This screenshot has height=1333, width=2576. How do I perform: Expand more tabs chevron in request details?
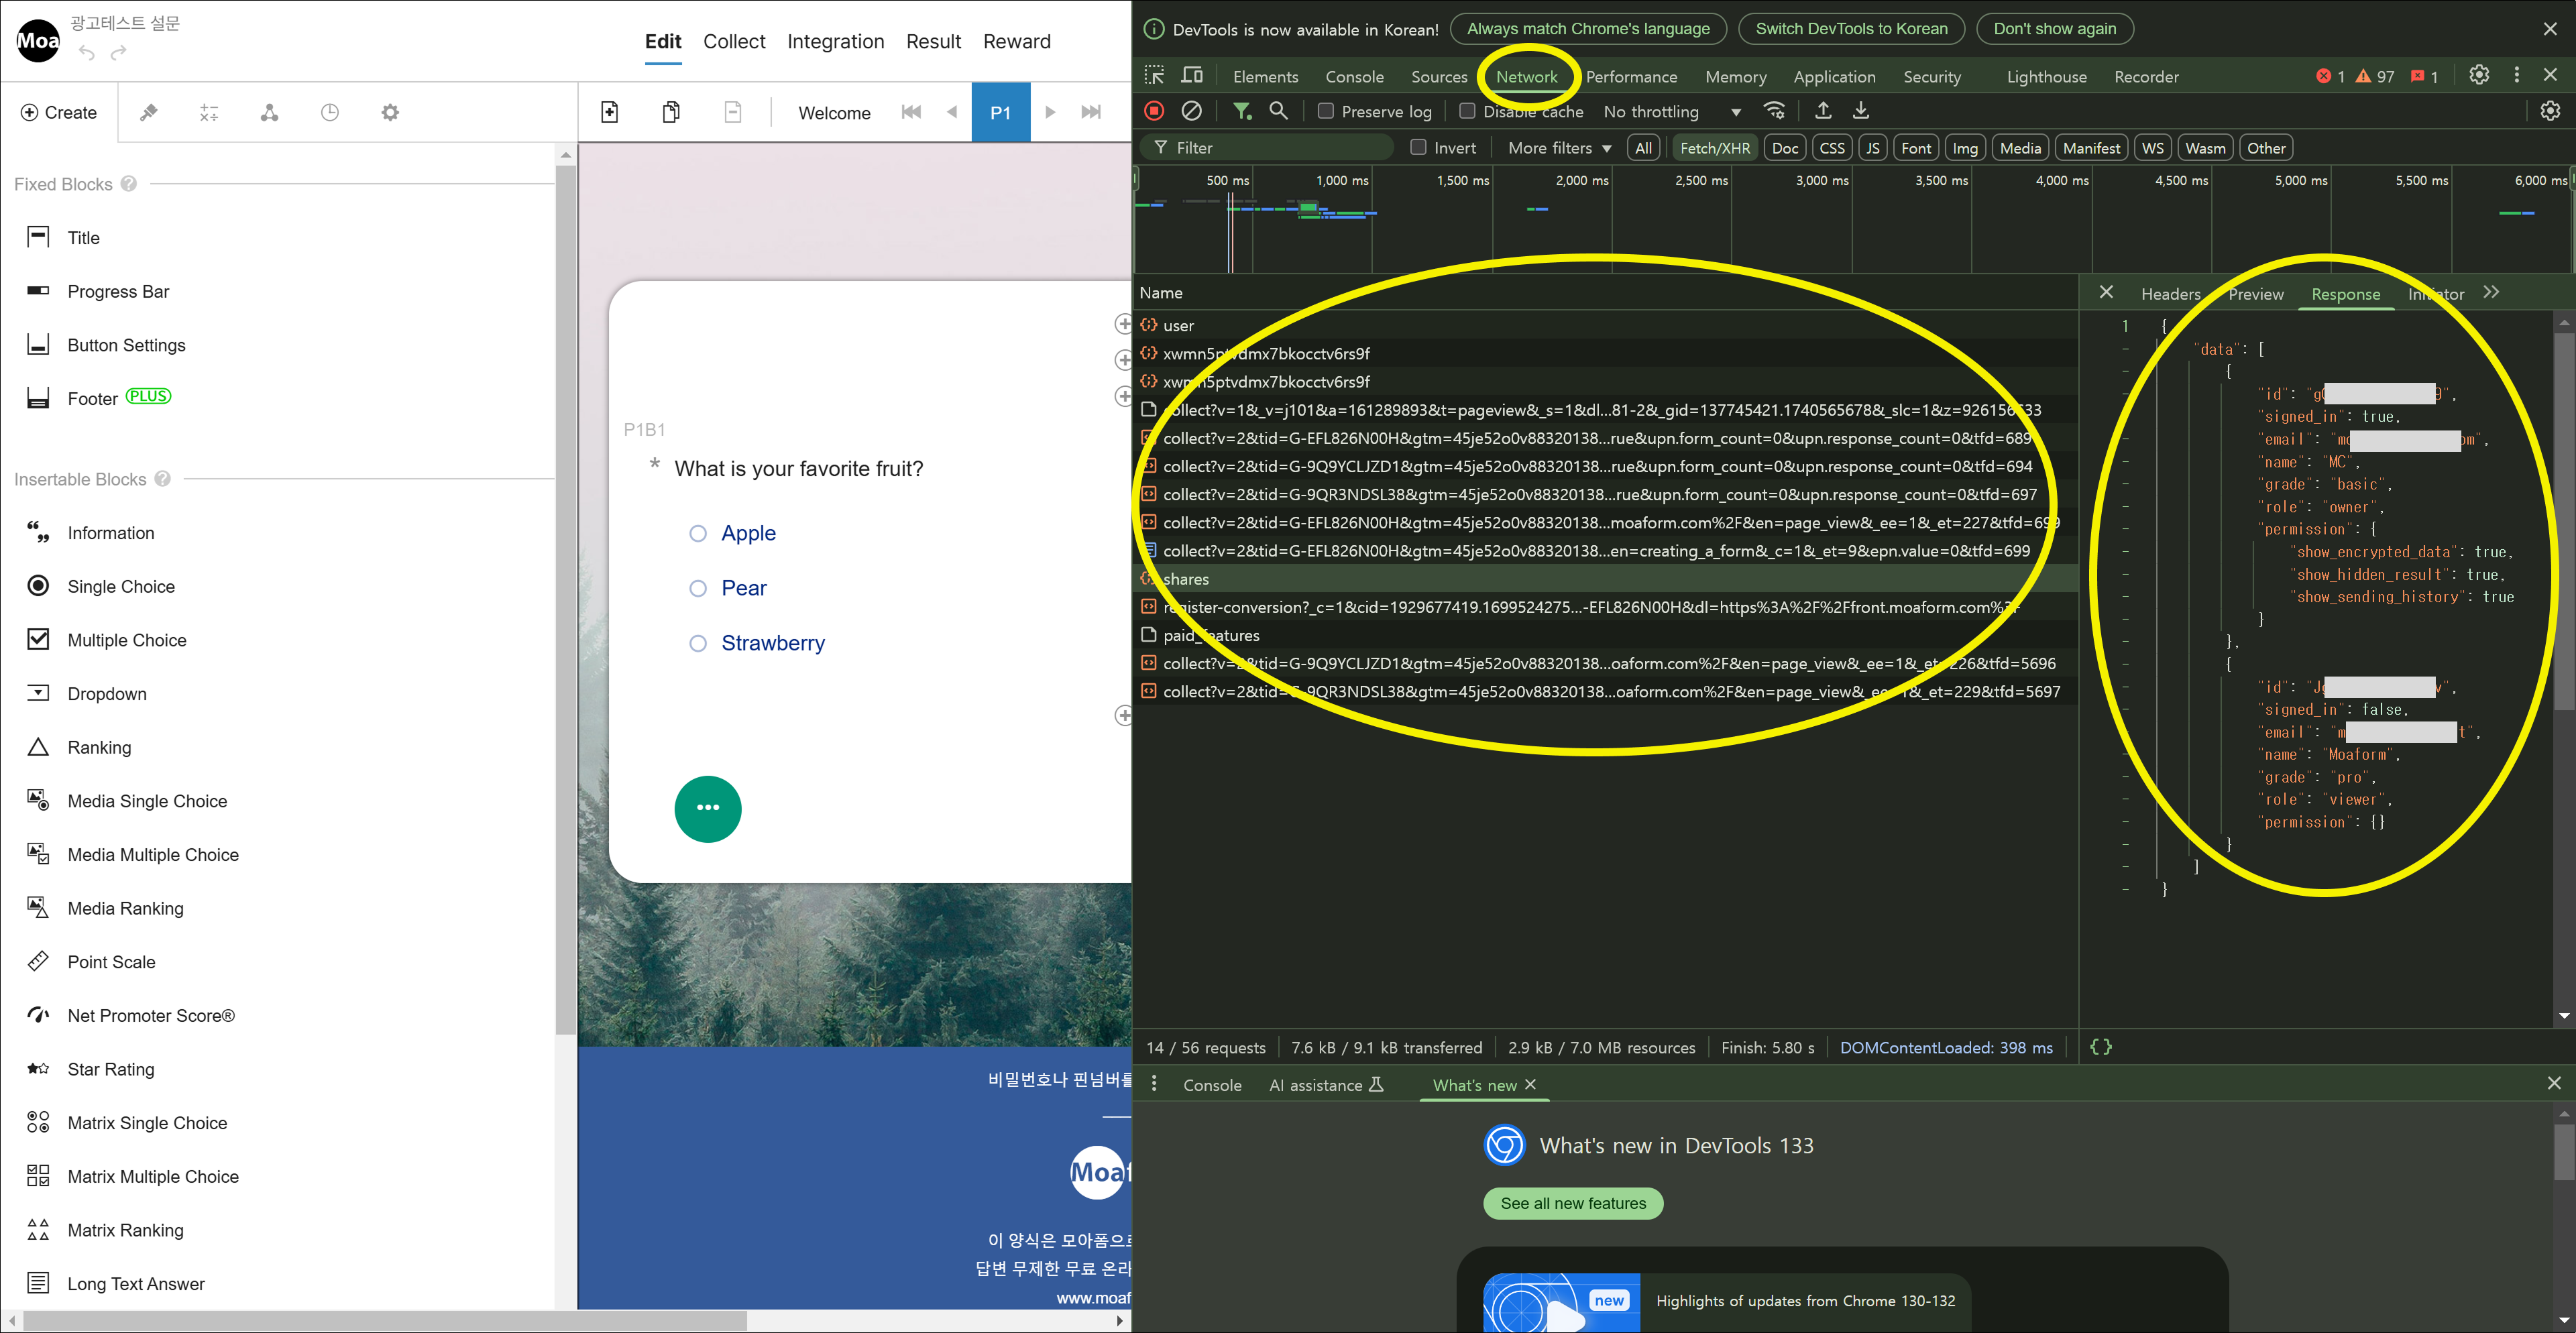pos(2491,292)
